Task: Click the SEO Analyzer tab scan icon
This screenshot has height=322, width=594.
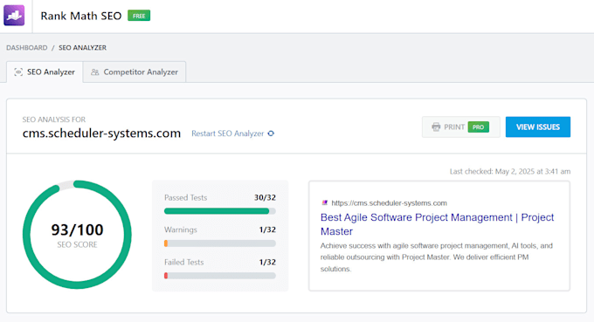Action: tap(18, 72)
